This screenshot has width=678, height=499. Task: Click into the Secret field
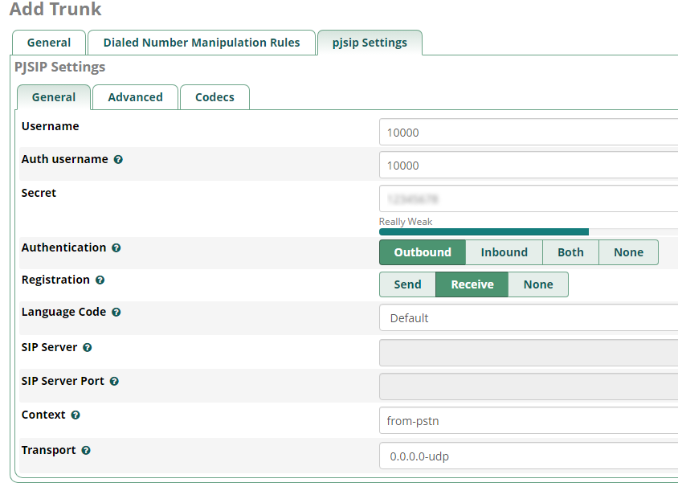point(529,198)
